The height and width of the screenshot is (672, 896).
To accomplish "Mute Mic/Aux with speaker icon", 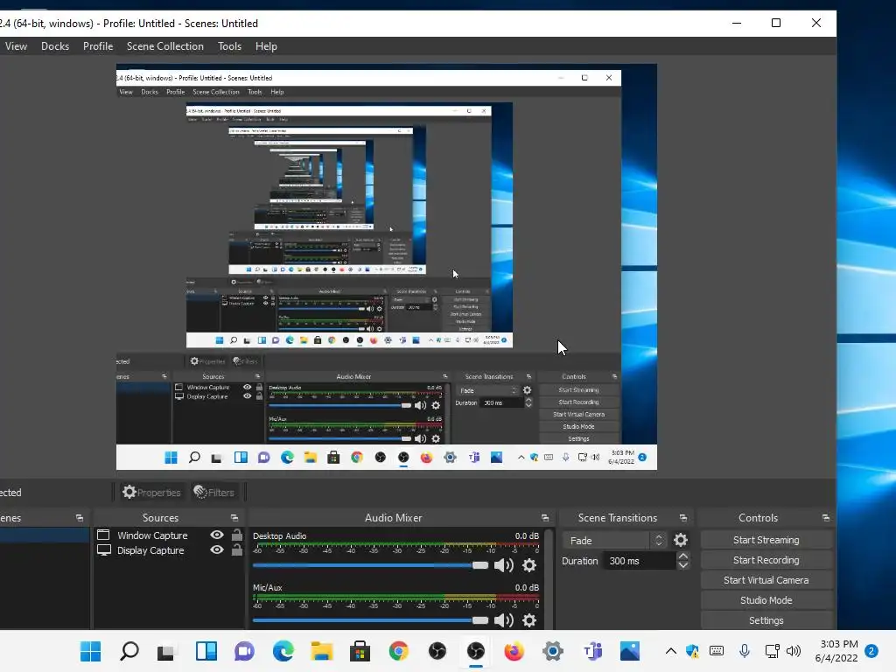I will pos(503,620).
